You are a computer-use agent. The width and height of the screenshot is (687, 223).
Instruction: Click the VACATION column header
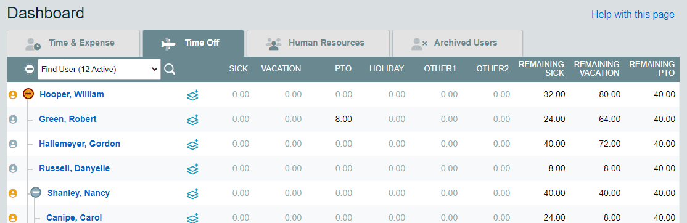click(x=281, y=68)
